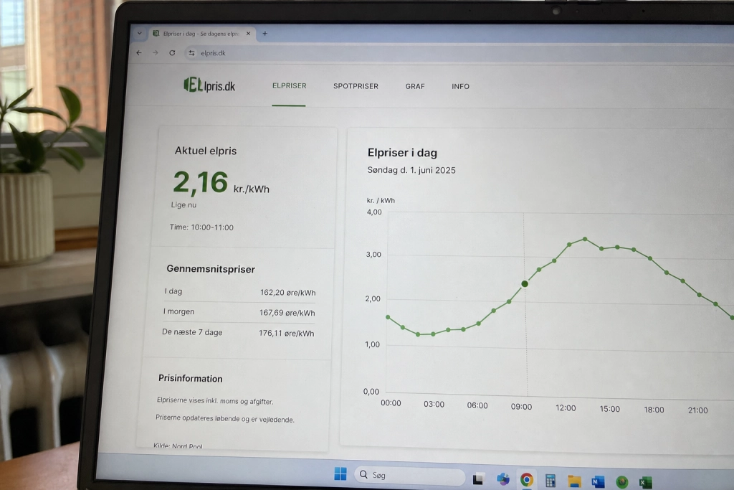This screenshot has height=490, width=734.
Task: Open Copilot from the taskbar
Action: point(503,479)
